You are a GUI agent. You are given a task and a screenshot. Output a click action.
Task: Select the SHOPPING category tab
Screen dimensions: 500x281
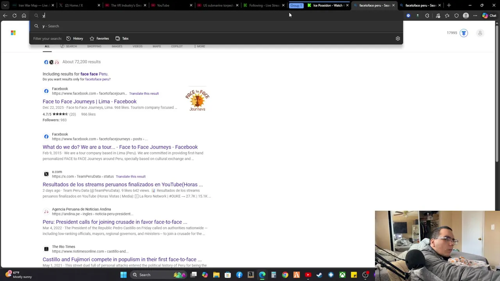[94, 46]
